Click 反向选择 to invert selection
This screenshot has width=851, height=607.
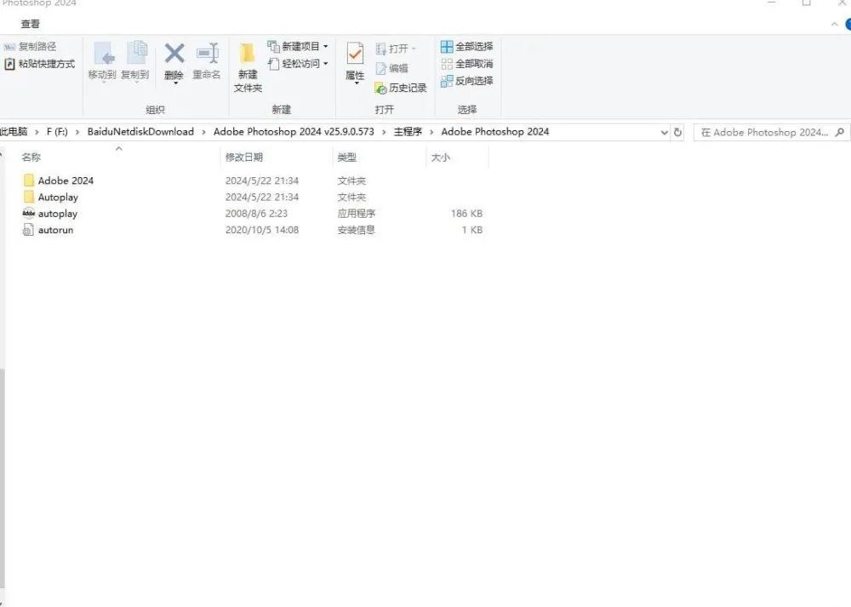466,81
